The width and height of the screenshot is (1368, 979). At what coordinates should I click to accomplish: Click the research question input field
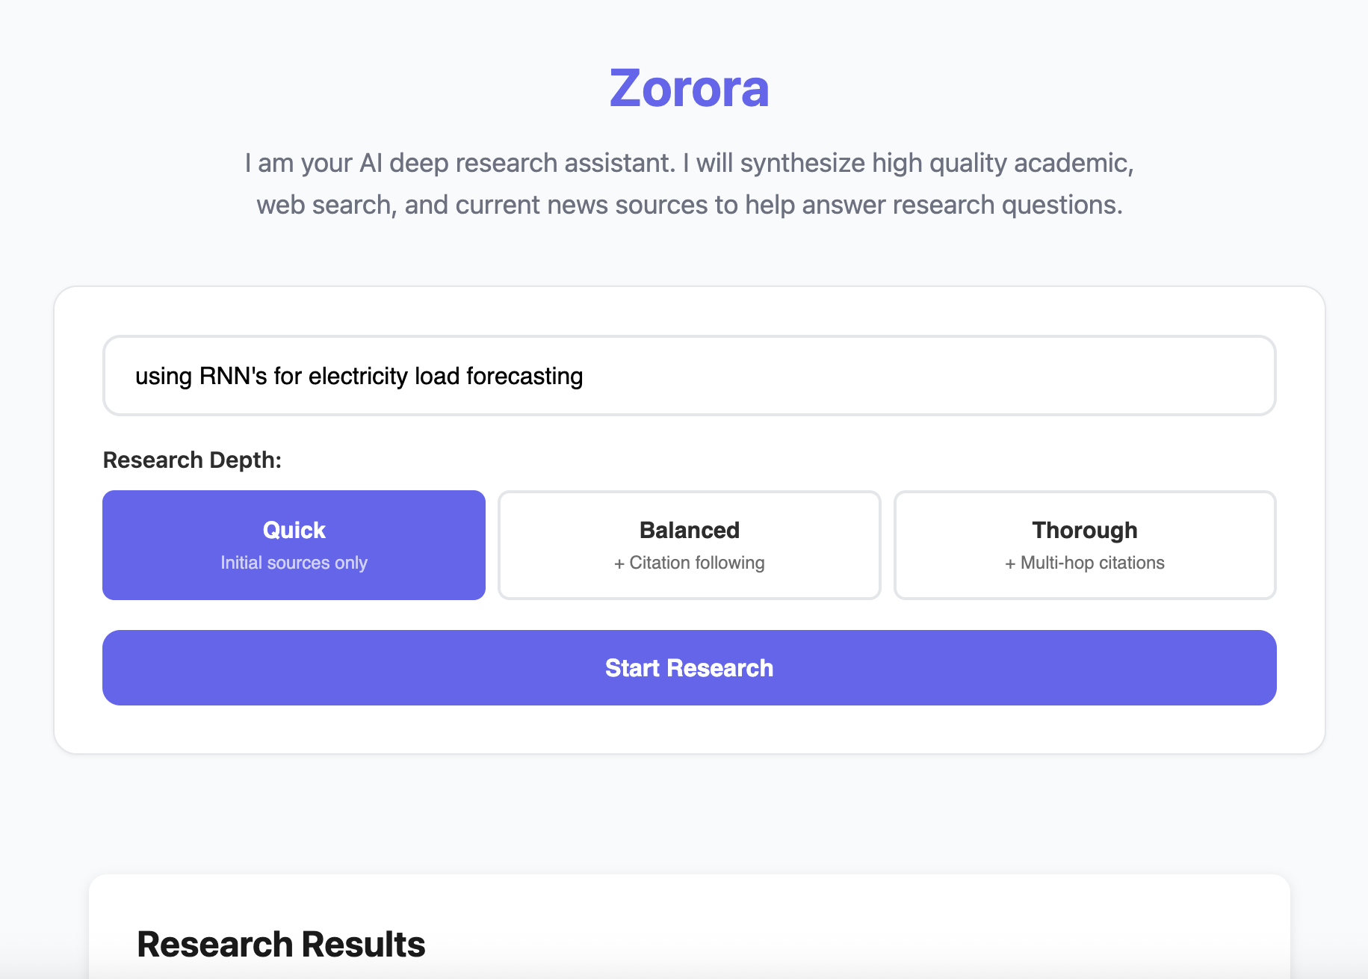pos(689,376)
